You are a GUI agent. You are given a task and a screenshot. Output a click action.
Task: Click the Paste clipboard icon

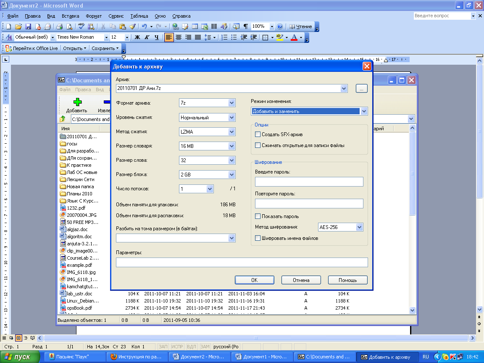[x=123, y=26]
